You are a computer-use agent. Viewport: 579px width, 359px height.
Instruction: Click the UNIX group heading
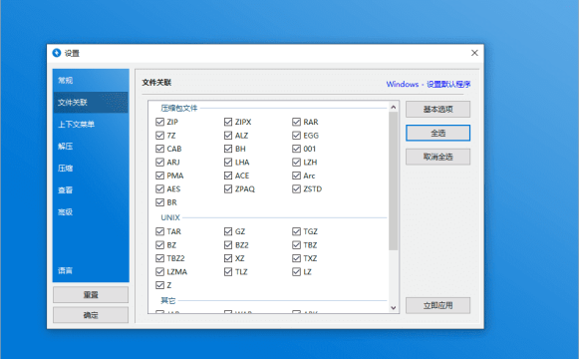pyautogui.click(x=170, y=217)
